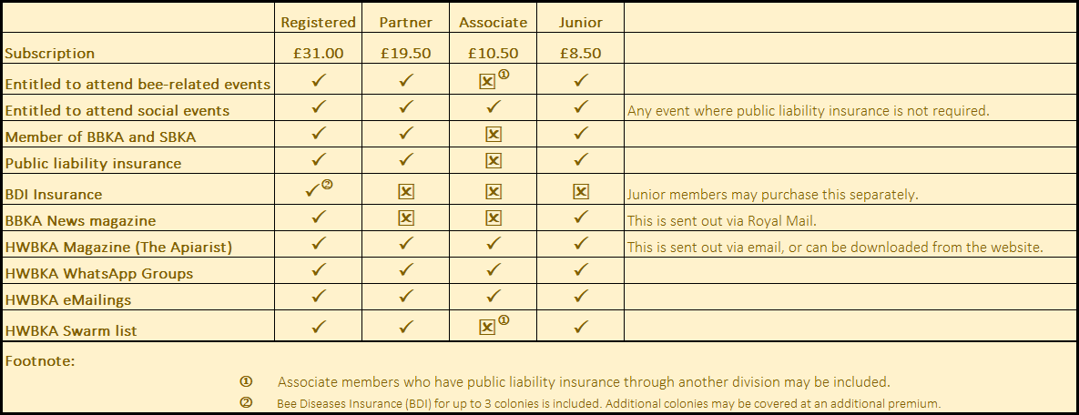Viewport: 1079px width, 415px height.
Task: Click the Registered £31.00 subscription price
Action: click(x=318, y=53)
